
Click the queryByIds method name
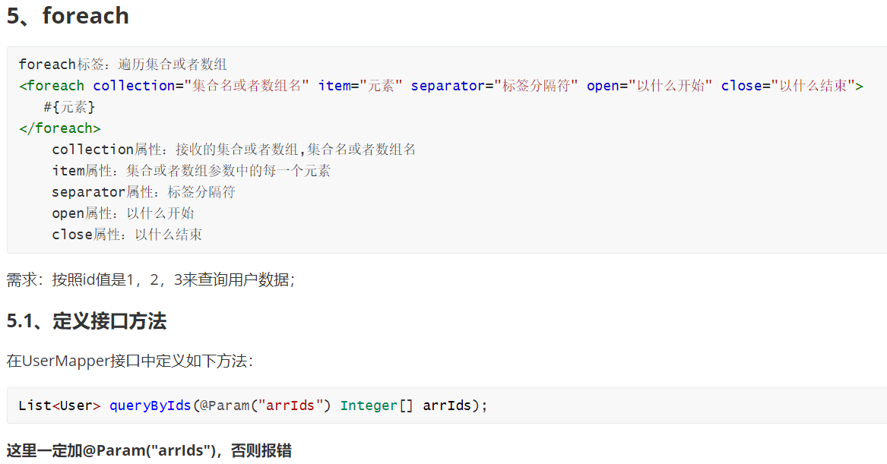[x=150, y=406]
